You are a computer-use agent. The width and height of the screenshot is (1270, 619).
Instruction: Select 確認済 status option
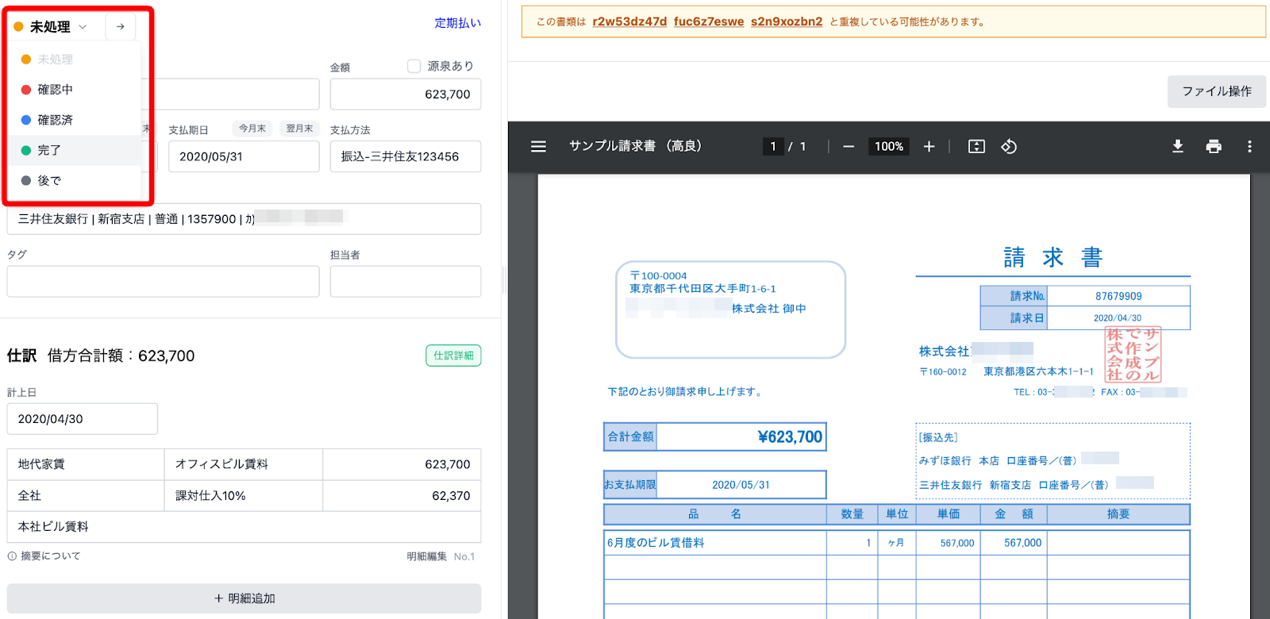(x=75, y=120)
